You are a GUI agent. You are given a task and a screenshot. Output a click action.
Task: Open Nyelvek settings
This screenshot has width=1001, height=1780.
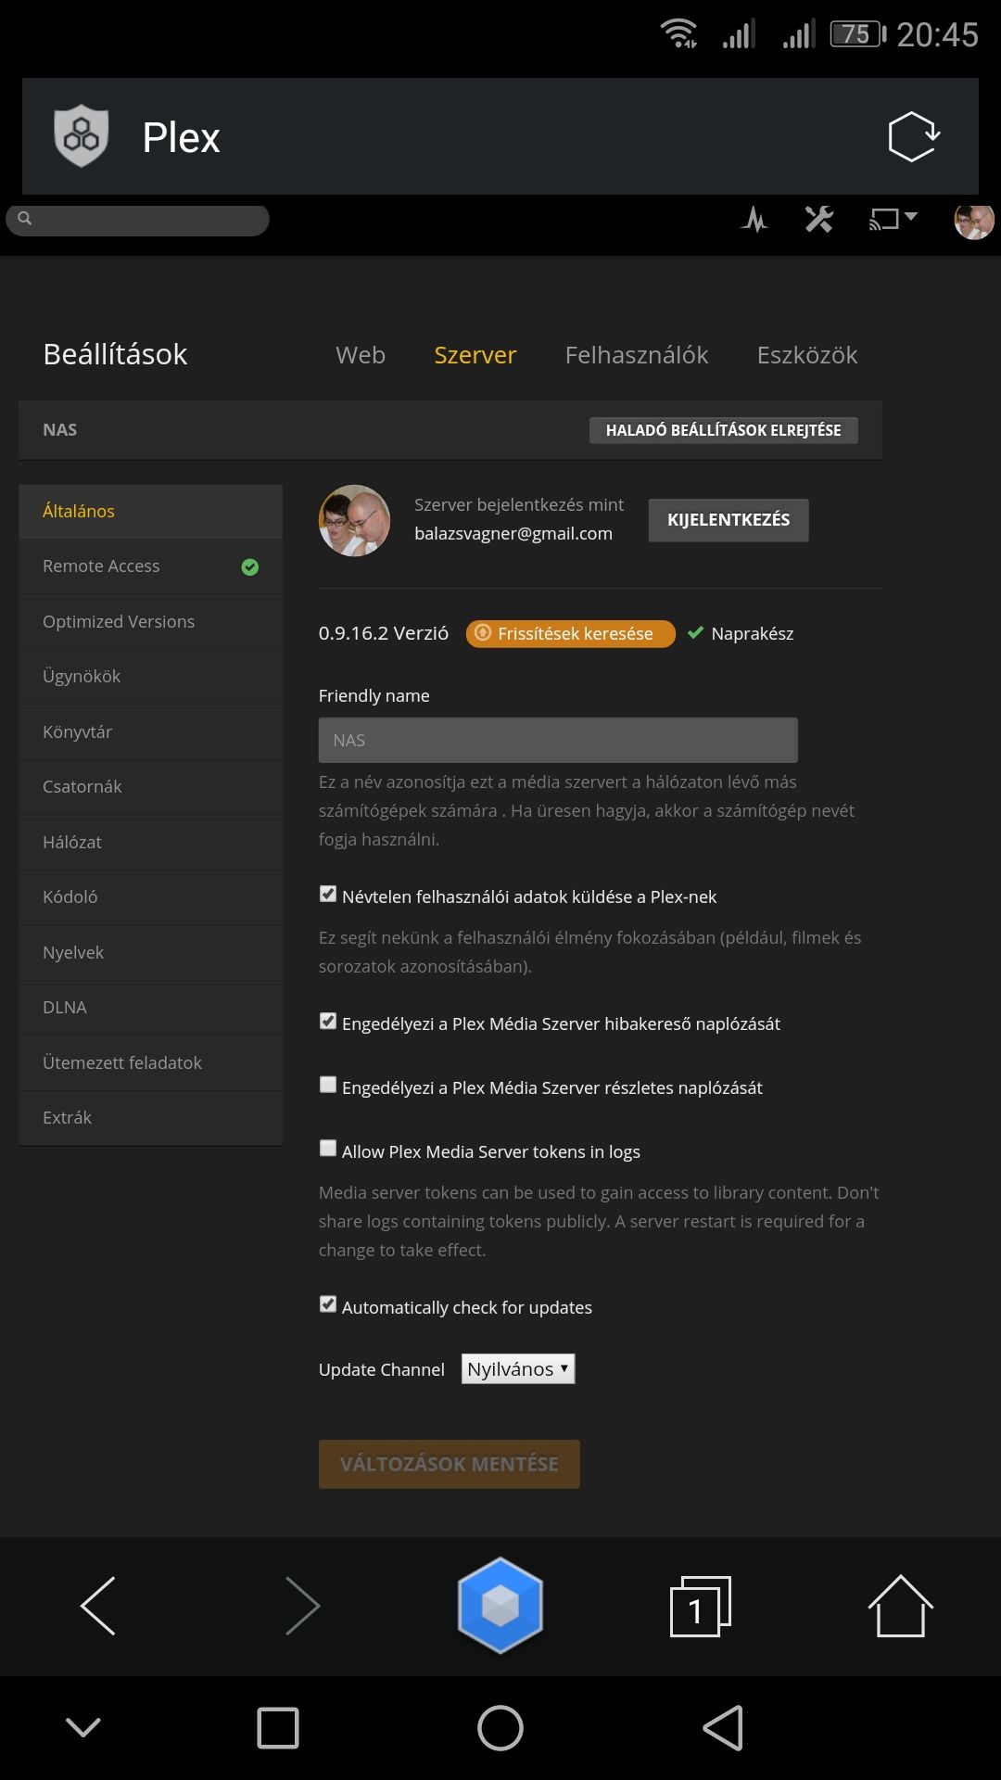pos(150,952)
